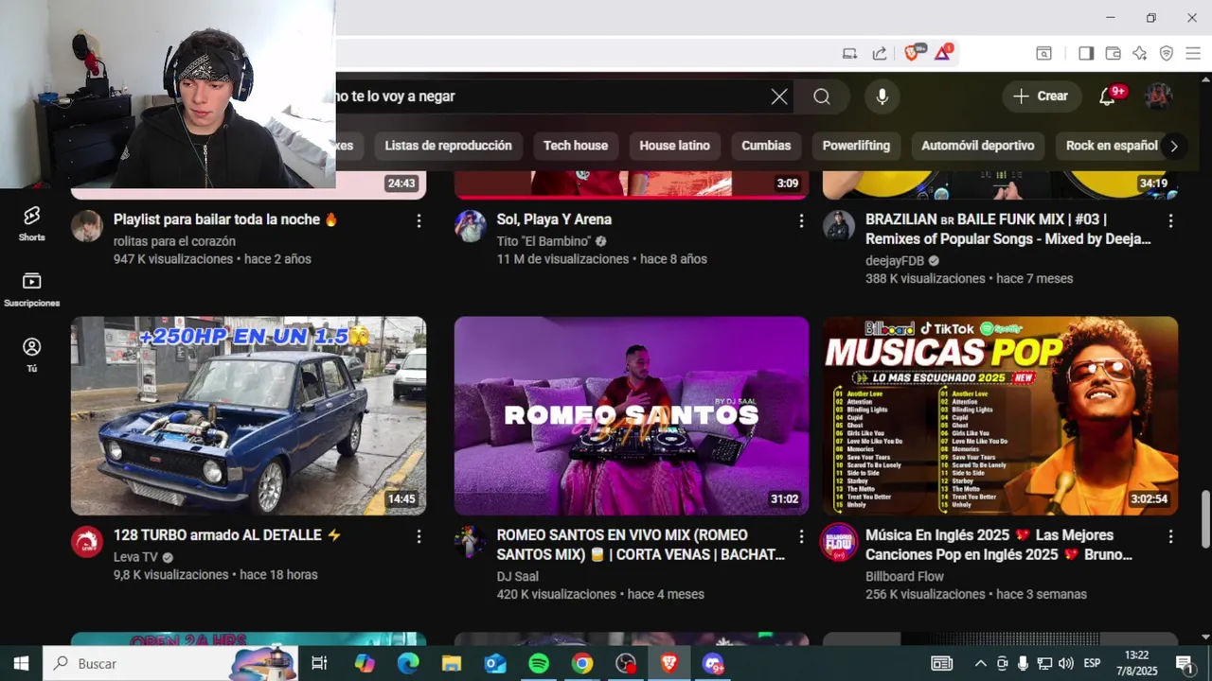Open Brave Rewards triangle icon
Image resolution: width=1212 pixels, height=681 pixels.
point(943,53)
